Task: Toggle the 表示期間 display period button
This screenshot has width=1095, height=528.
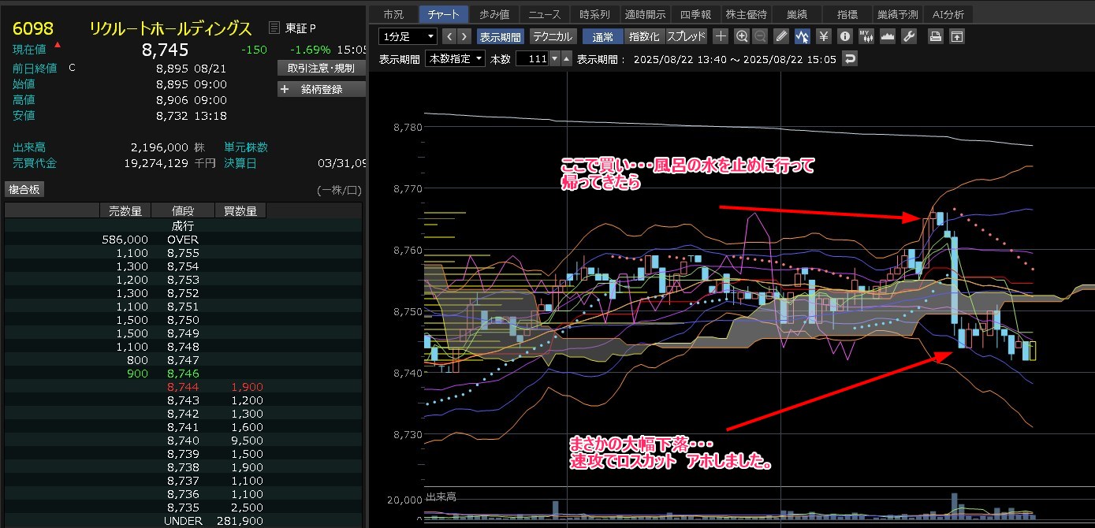Action: 500,36
